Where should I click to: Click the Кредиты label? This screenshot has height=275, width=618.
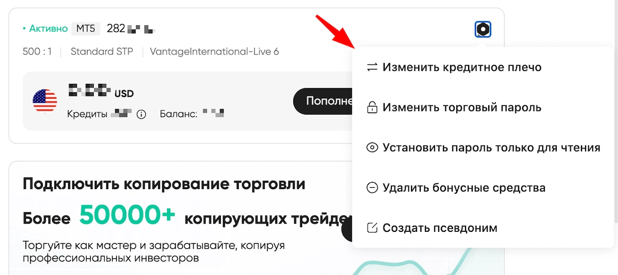tap(87, 114)
